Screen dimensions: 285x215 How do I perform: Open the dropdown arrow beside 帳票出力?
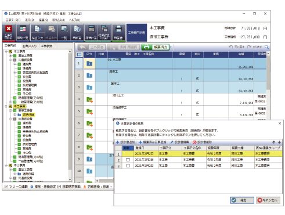(171, 47)
